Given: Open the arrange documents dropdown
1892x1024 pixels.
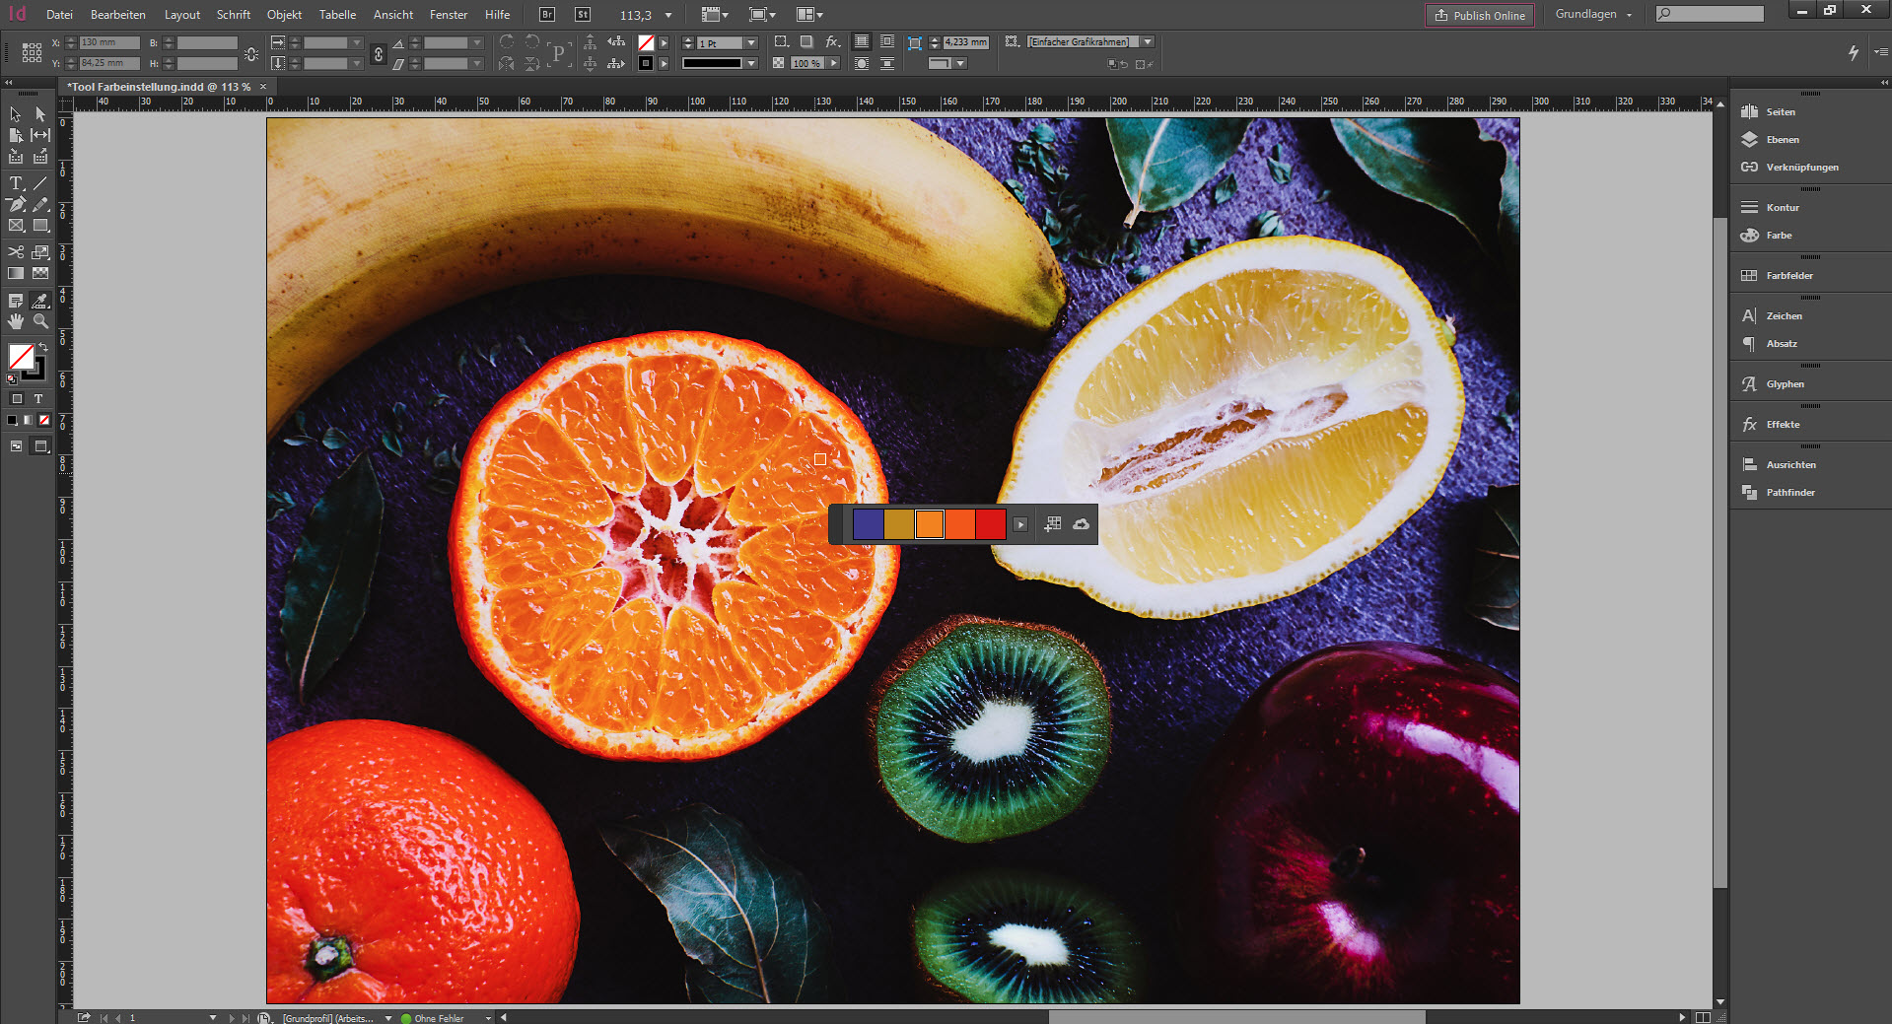Looking at the screenshot, I should [x=809, y=15].
